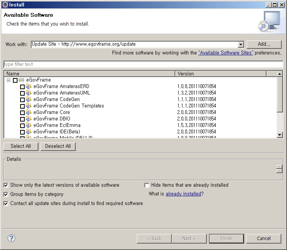Screen dimensions: 287x250
Task: Click the type filter text field
Action: 143,64
